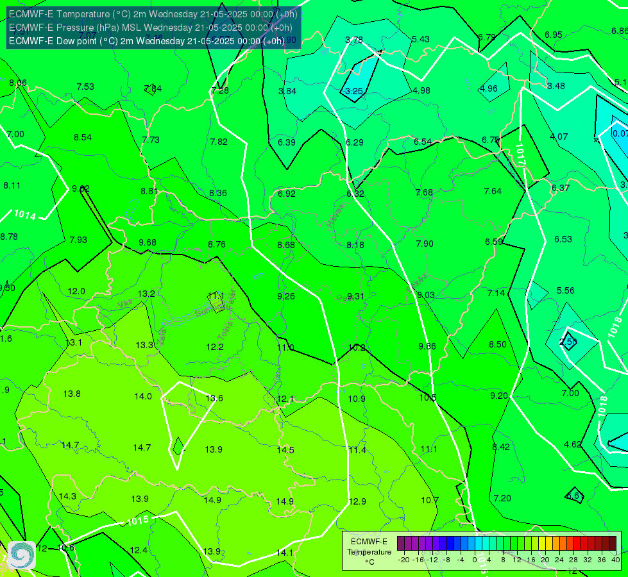Click the 1014 isobar label
This screenshot has width=628, height=577.
(x=25, y=215)
